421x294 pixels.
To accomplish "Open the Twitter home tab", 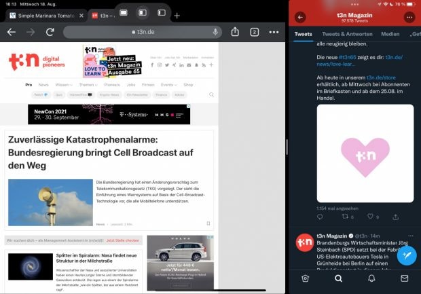I will 306,278.
